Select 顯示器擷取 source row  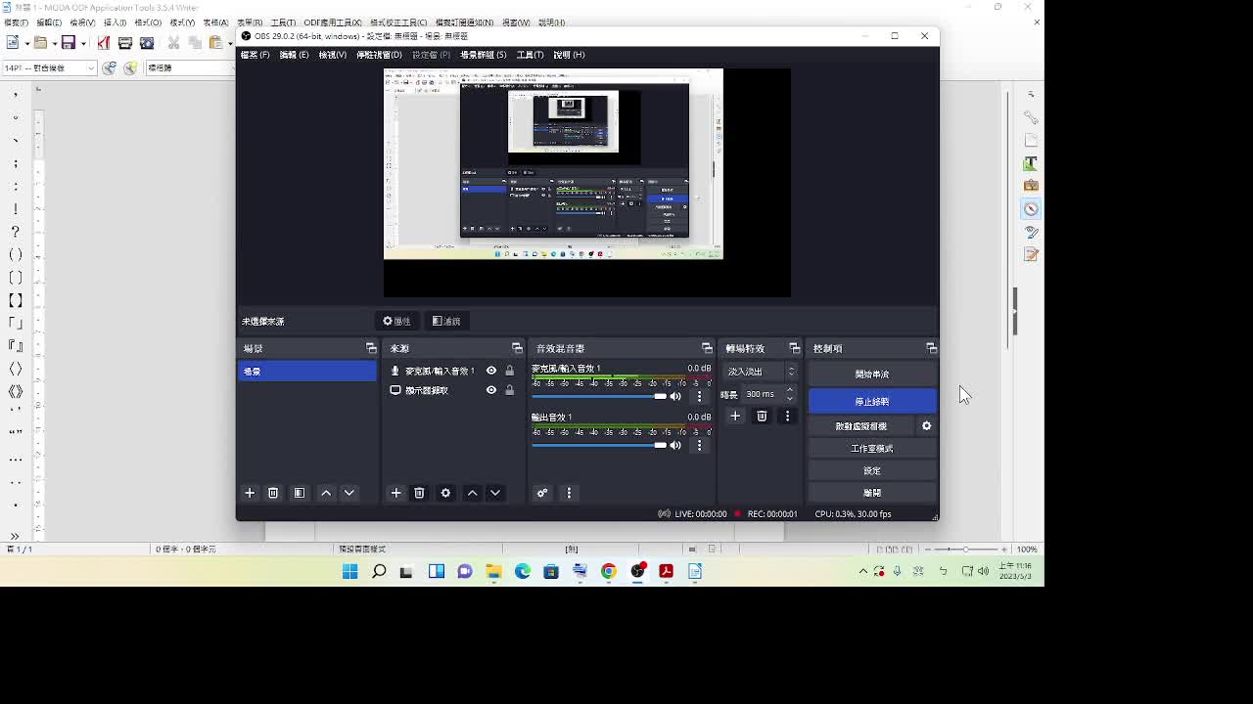pos(454,390)
